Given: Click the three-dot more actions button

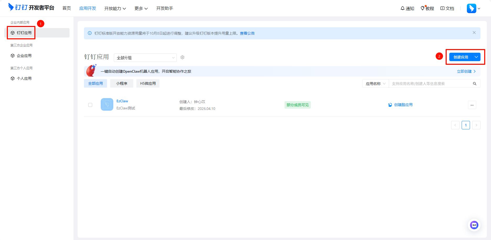Looking at the screenshot, I should 472,105.
